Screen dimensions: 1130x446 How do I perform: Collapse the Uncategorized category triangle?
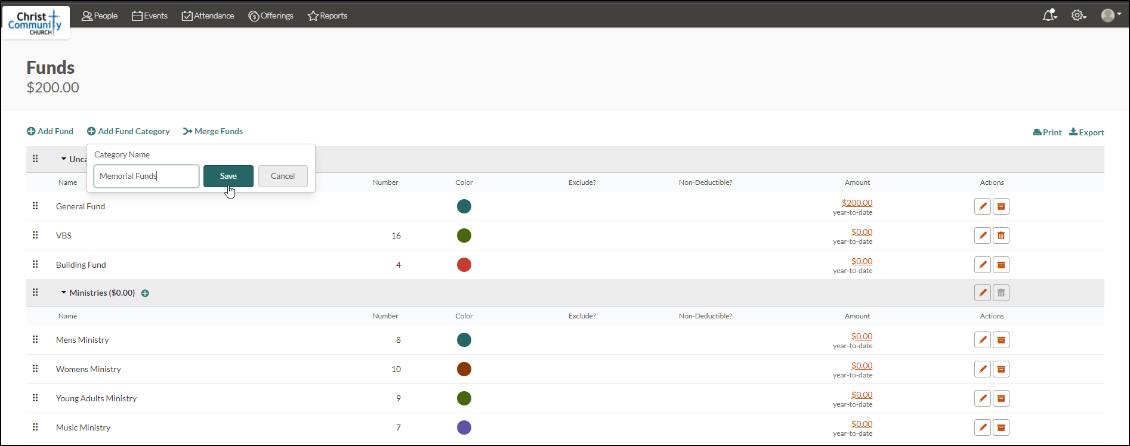pyautogui.click(x=63, y=159)
